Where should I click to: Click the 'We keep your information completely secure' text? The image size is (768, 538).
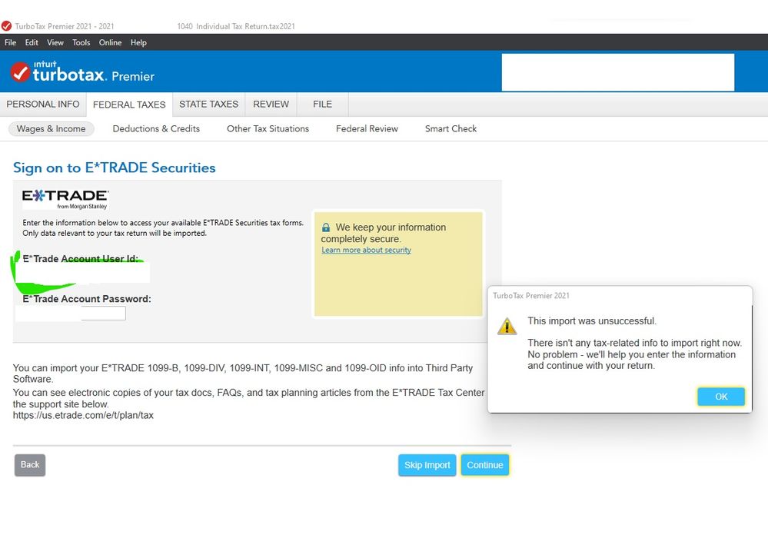[x=384, y=233]
